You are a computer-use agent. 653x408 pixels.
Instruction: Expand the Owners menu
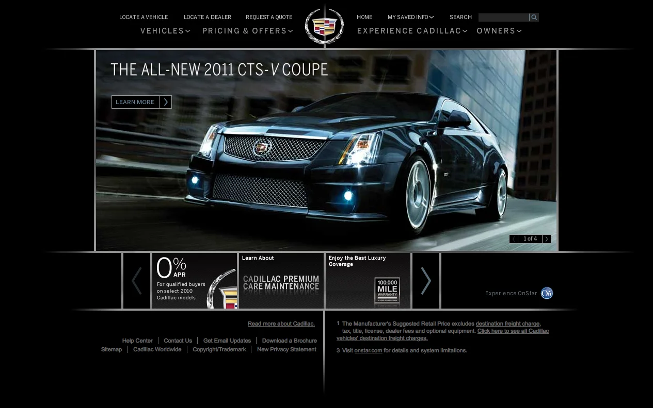(x=499, y=31)
